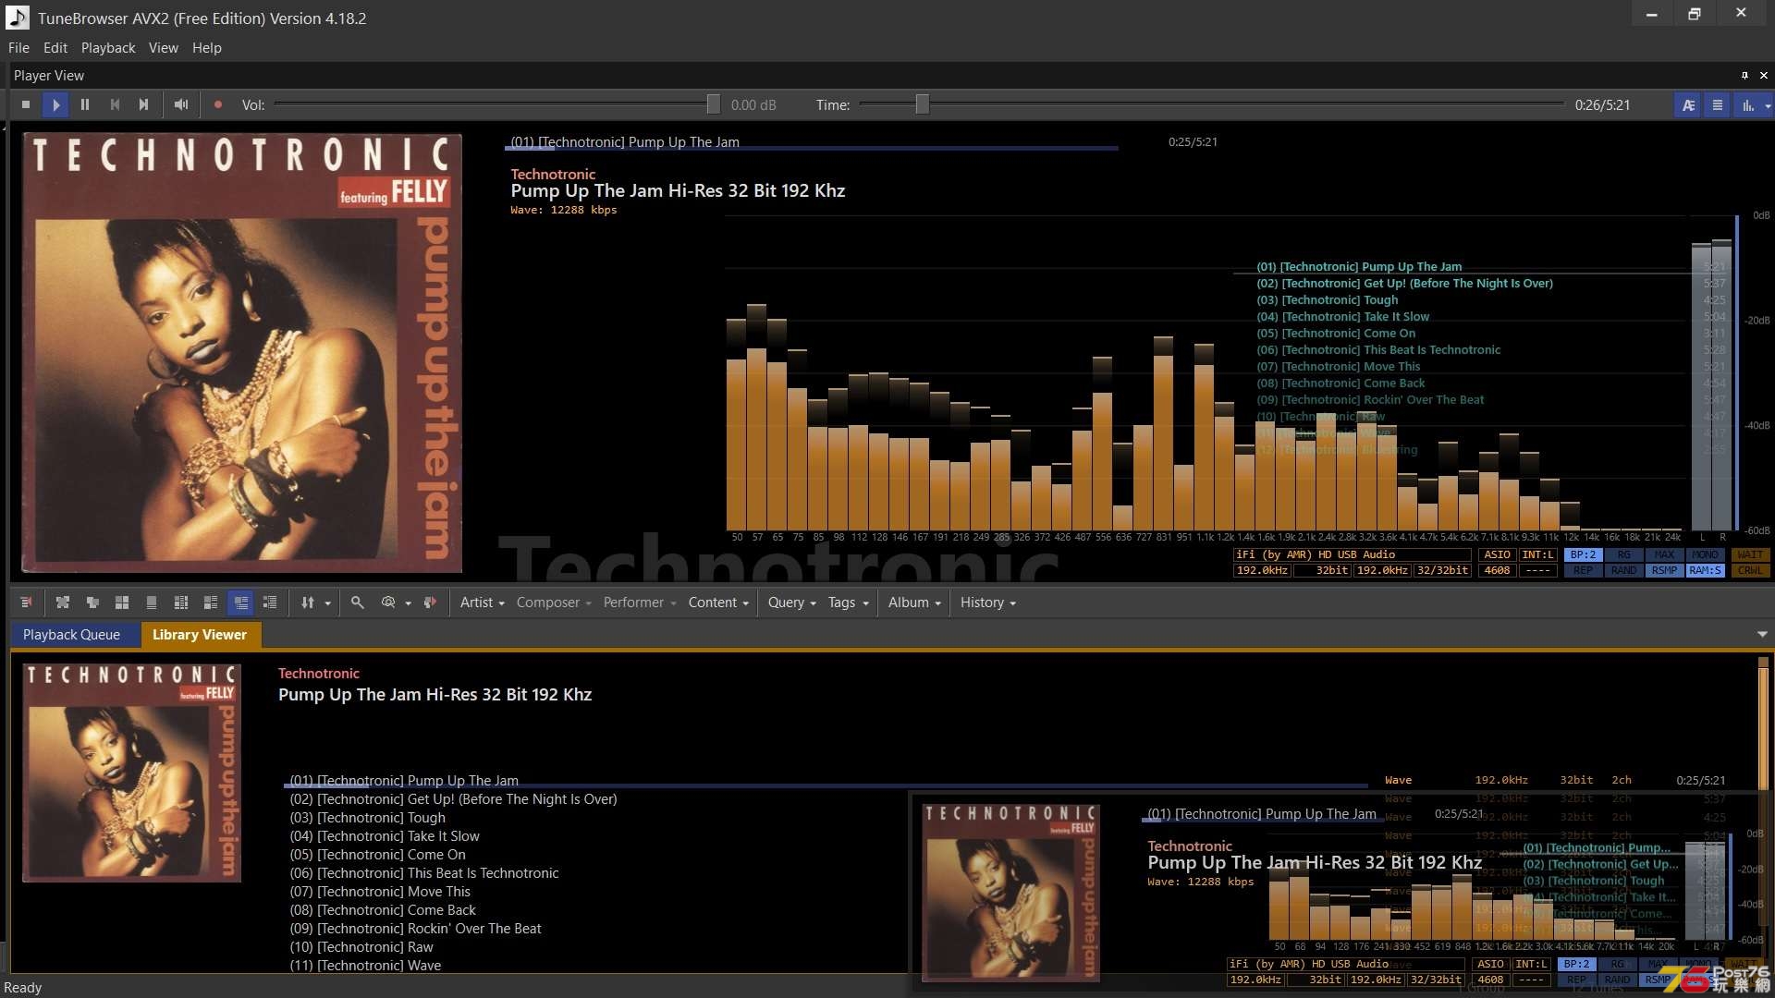Image resolution: width=1775 pixels, height=998 pixels.
Task: Skip to the next track
Action: [144, 104]
